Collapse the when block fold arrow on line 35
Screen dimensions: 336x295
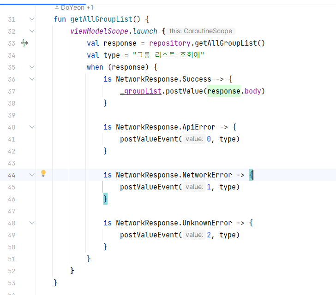point(32,67)
